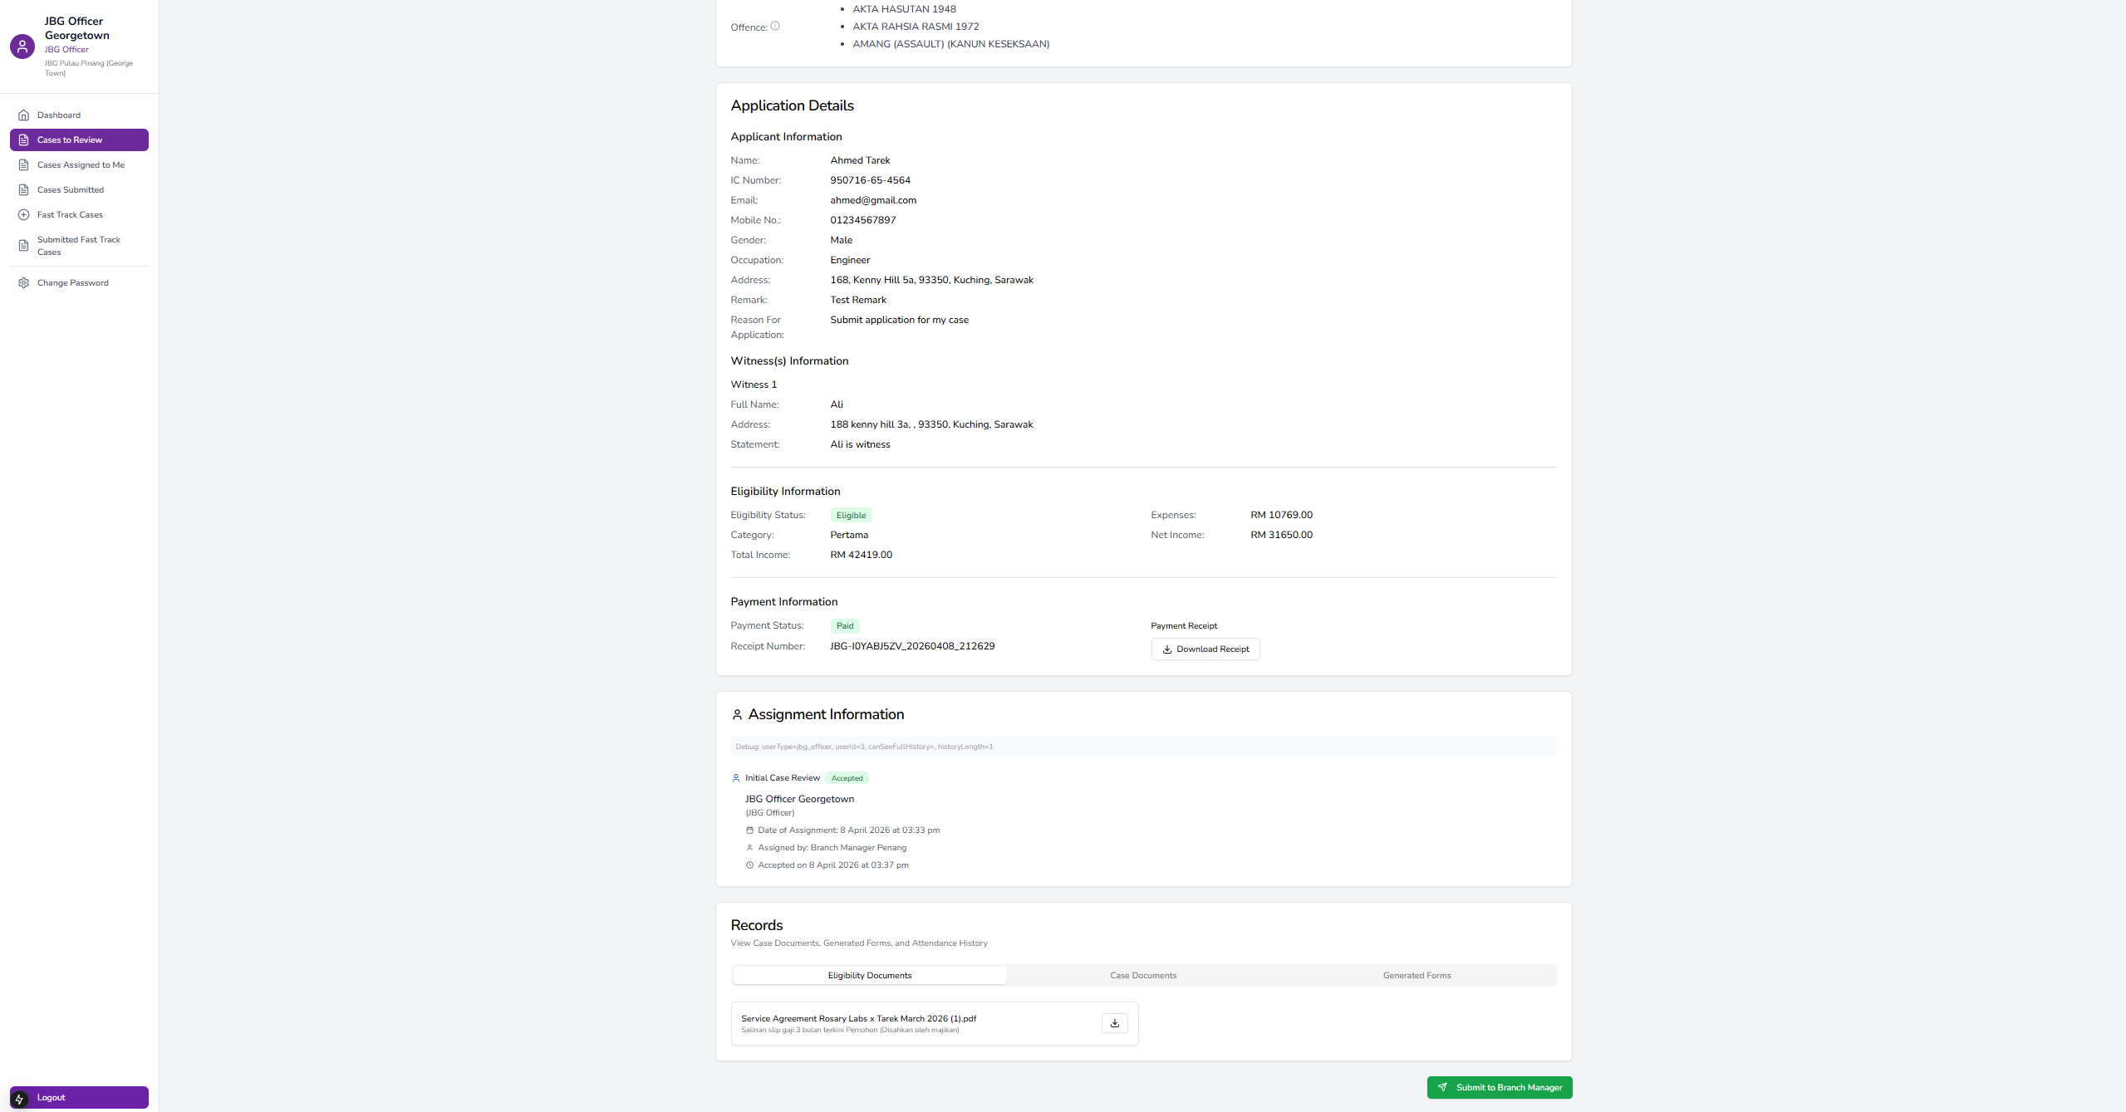Switch to the Generated Forms tab
The image size is (2126, 1112).
(1417, 976)
